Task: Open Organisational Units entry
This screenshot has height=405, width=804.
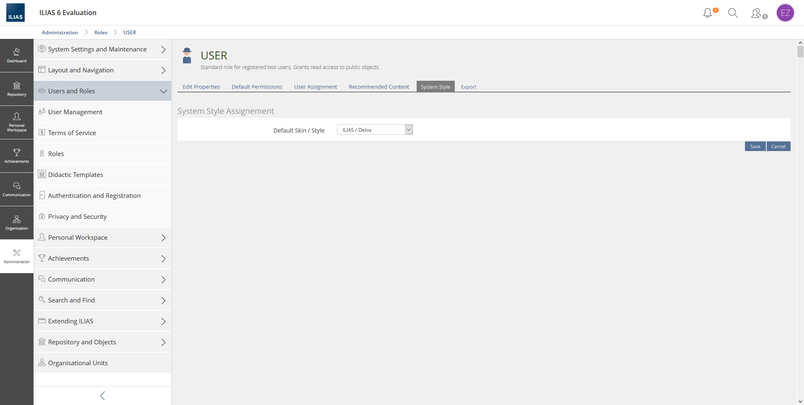Action: point(103,363)
